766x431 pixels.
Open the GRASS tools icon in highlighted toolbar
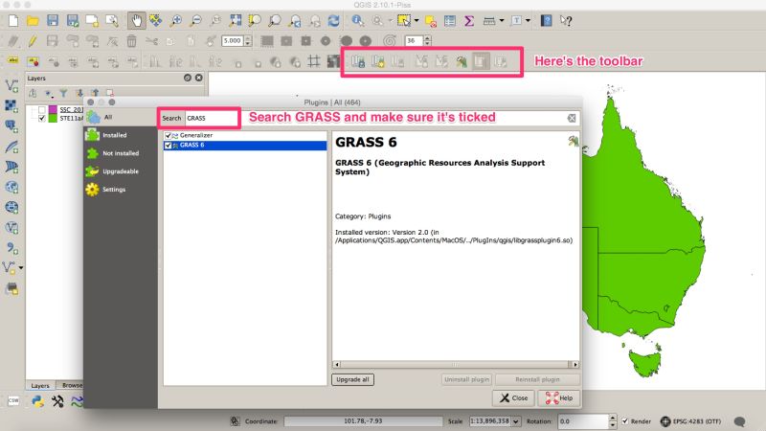click(462, 61)
